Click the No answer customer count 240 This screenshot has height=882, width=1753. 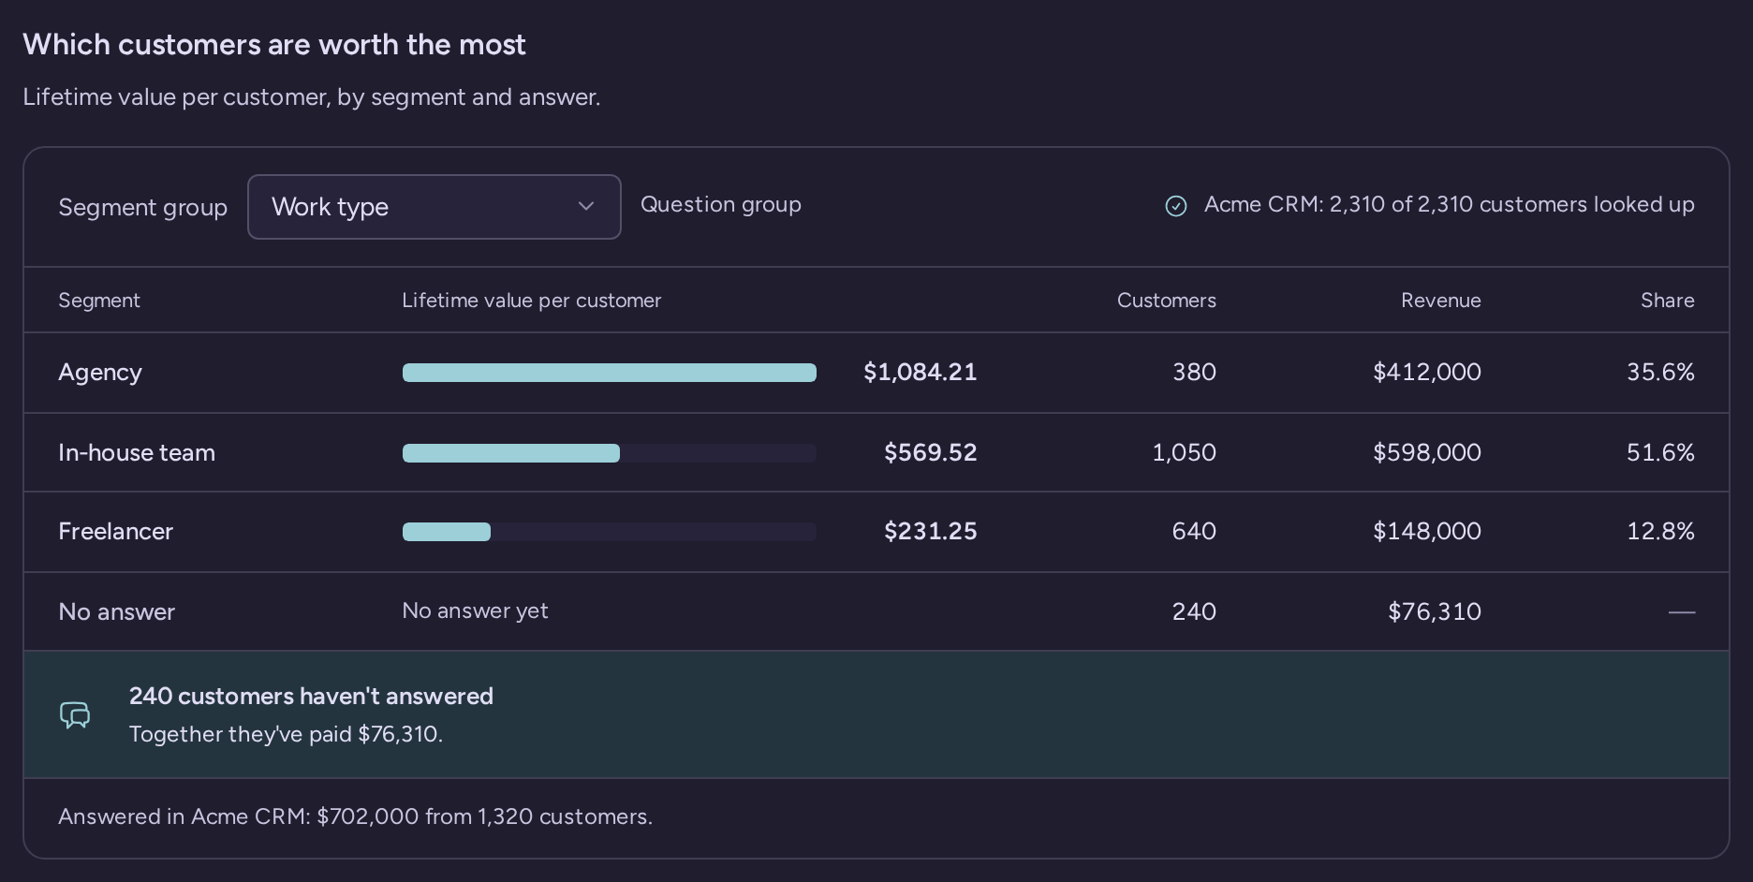(1195, 612)
